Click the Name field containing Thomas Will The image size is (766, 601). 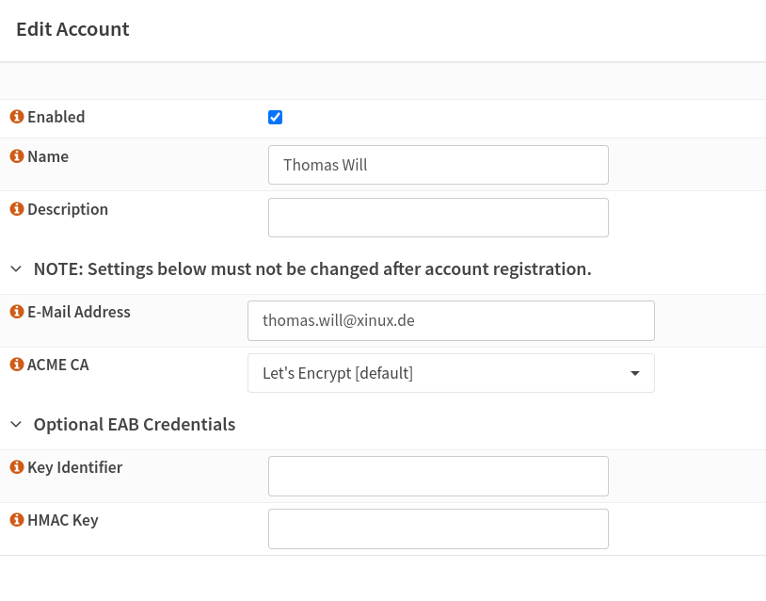pyautogui.click(x=438, y=165)
